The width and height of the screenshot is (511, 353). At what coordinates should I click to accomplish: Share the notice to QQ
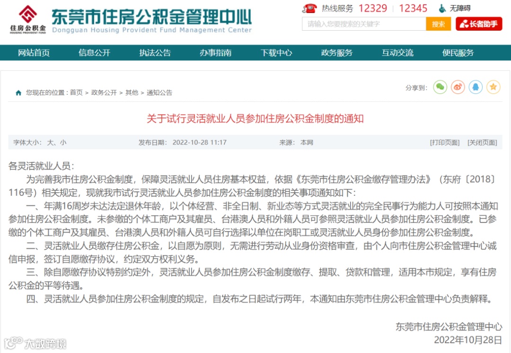[476, 87]
